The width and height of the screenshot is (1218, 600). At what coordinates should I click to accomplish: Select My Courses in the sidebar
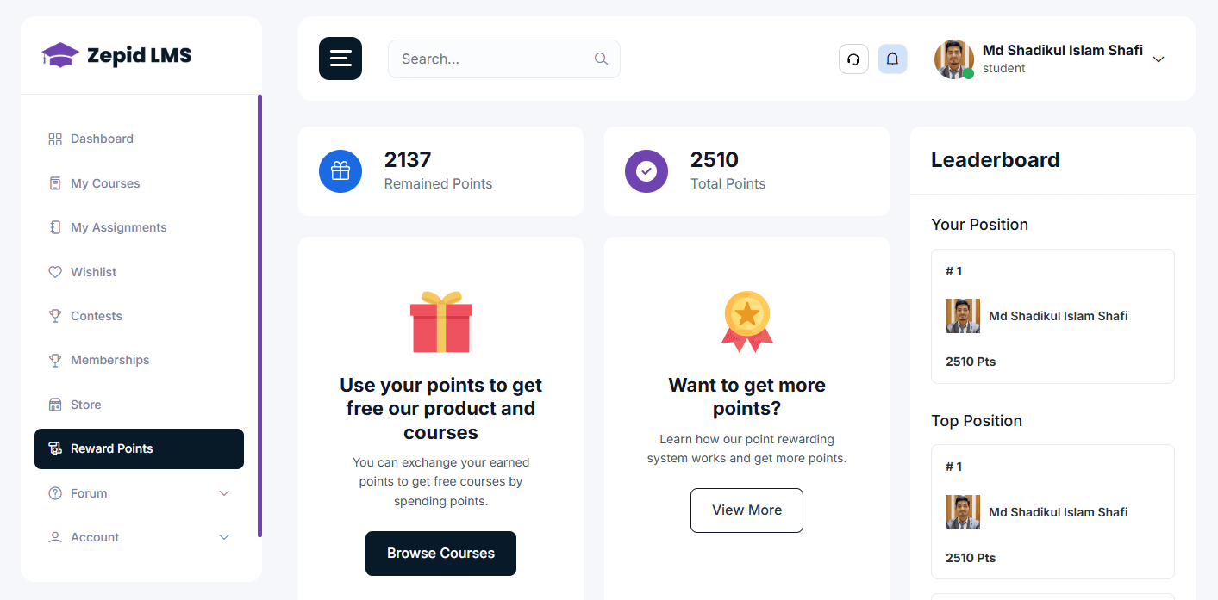pos(105,183)
